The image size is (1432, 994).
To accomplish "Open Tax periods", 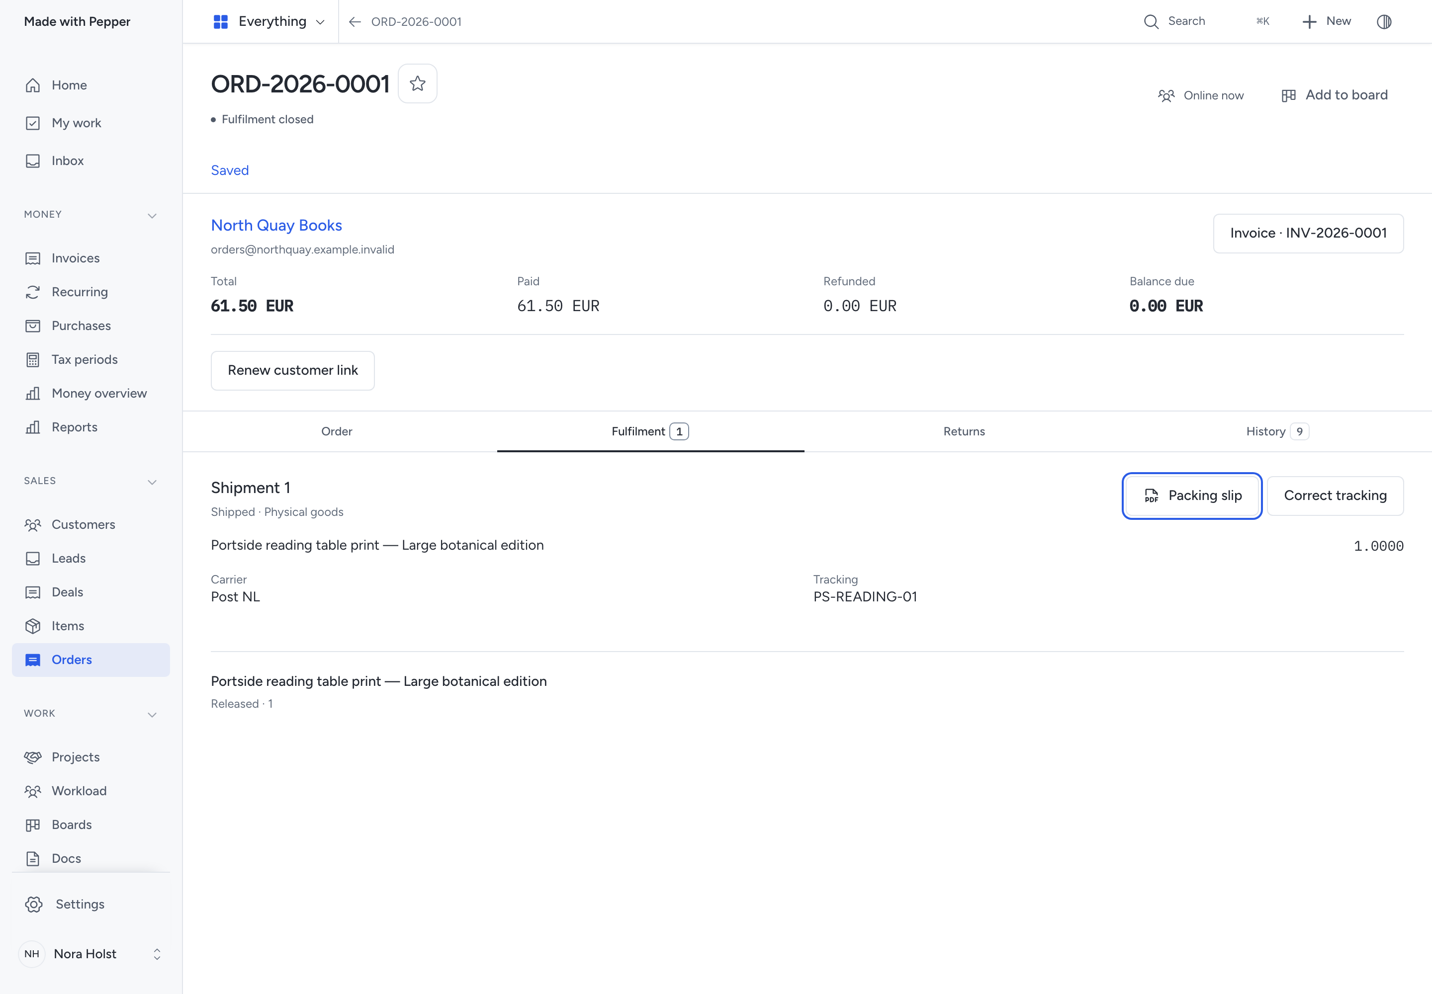I will 90,359.
